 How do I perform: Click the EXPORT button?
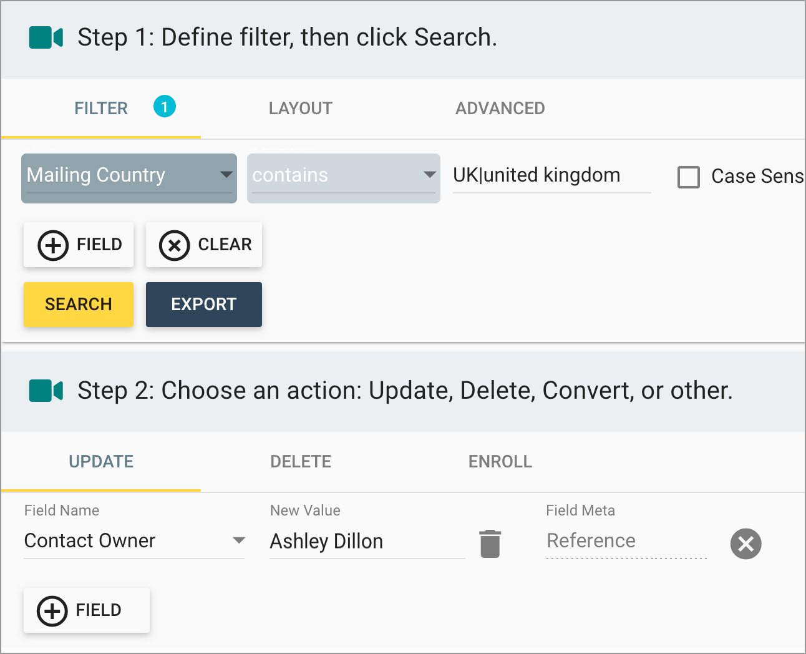coord(203,305)
